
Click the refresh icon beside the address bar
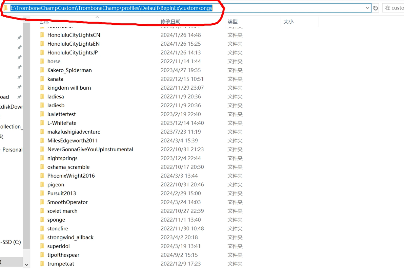[376, 8]
